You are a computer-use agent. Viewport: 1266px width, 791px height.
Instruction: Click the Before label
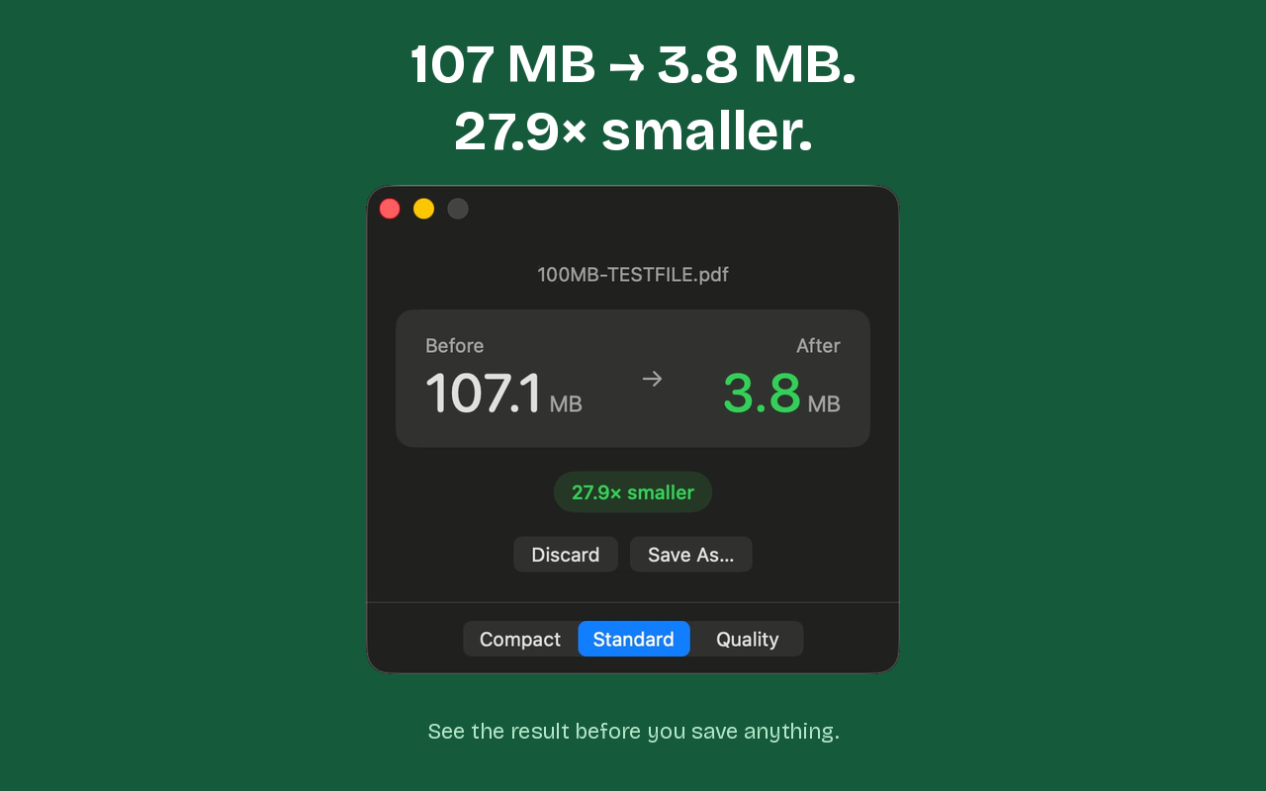(455, 346)
